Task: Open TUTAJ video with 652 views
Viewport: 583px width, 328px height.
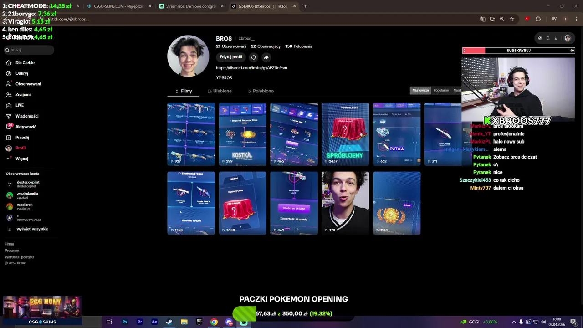Action: (x=397, y=134)
